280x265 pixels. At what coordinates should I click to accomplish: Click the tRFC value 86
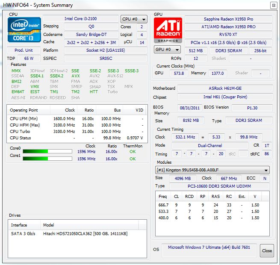point(267,154)
